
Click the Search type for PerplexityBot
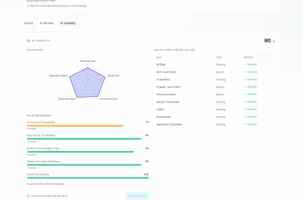coord(220,94)
